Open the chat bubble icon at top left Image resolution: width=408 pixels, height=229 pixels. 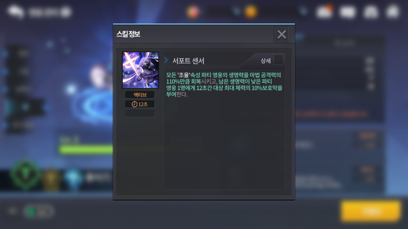(x=16, y=12)
